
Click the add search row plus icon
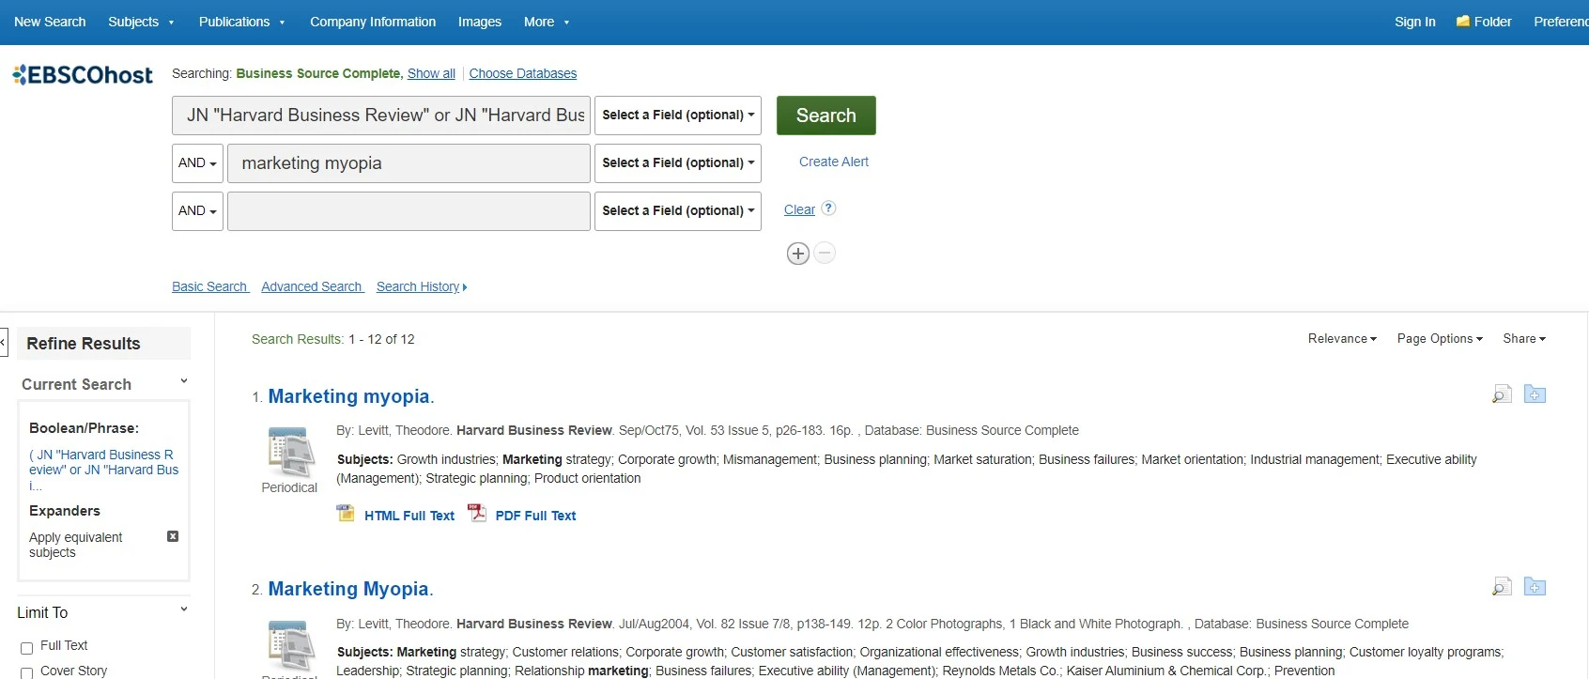pyautogui.click(x=798, y=254)
